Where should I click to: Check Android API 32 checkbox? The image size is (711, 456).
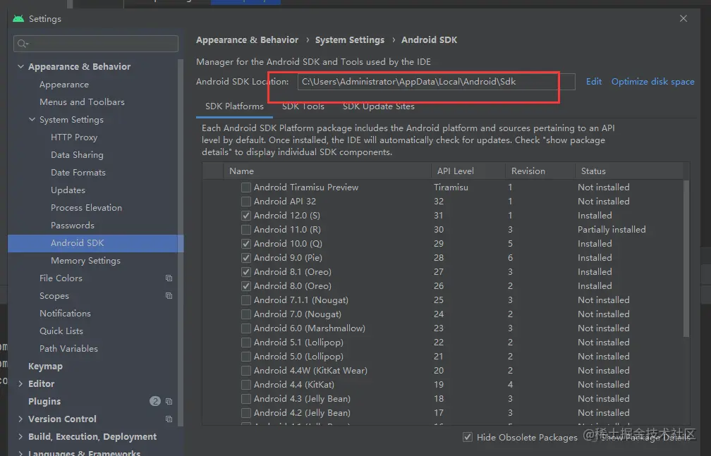tap(245, 202)
